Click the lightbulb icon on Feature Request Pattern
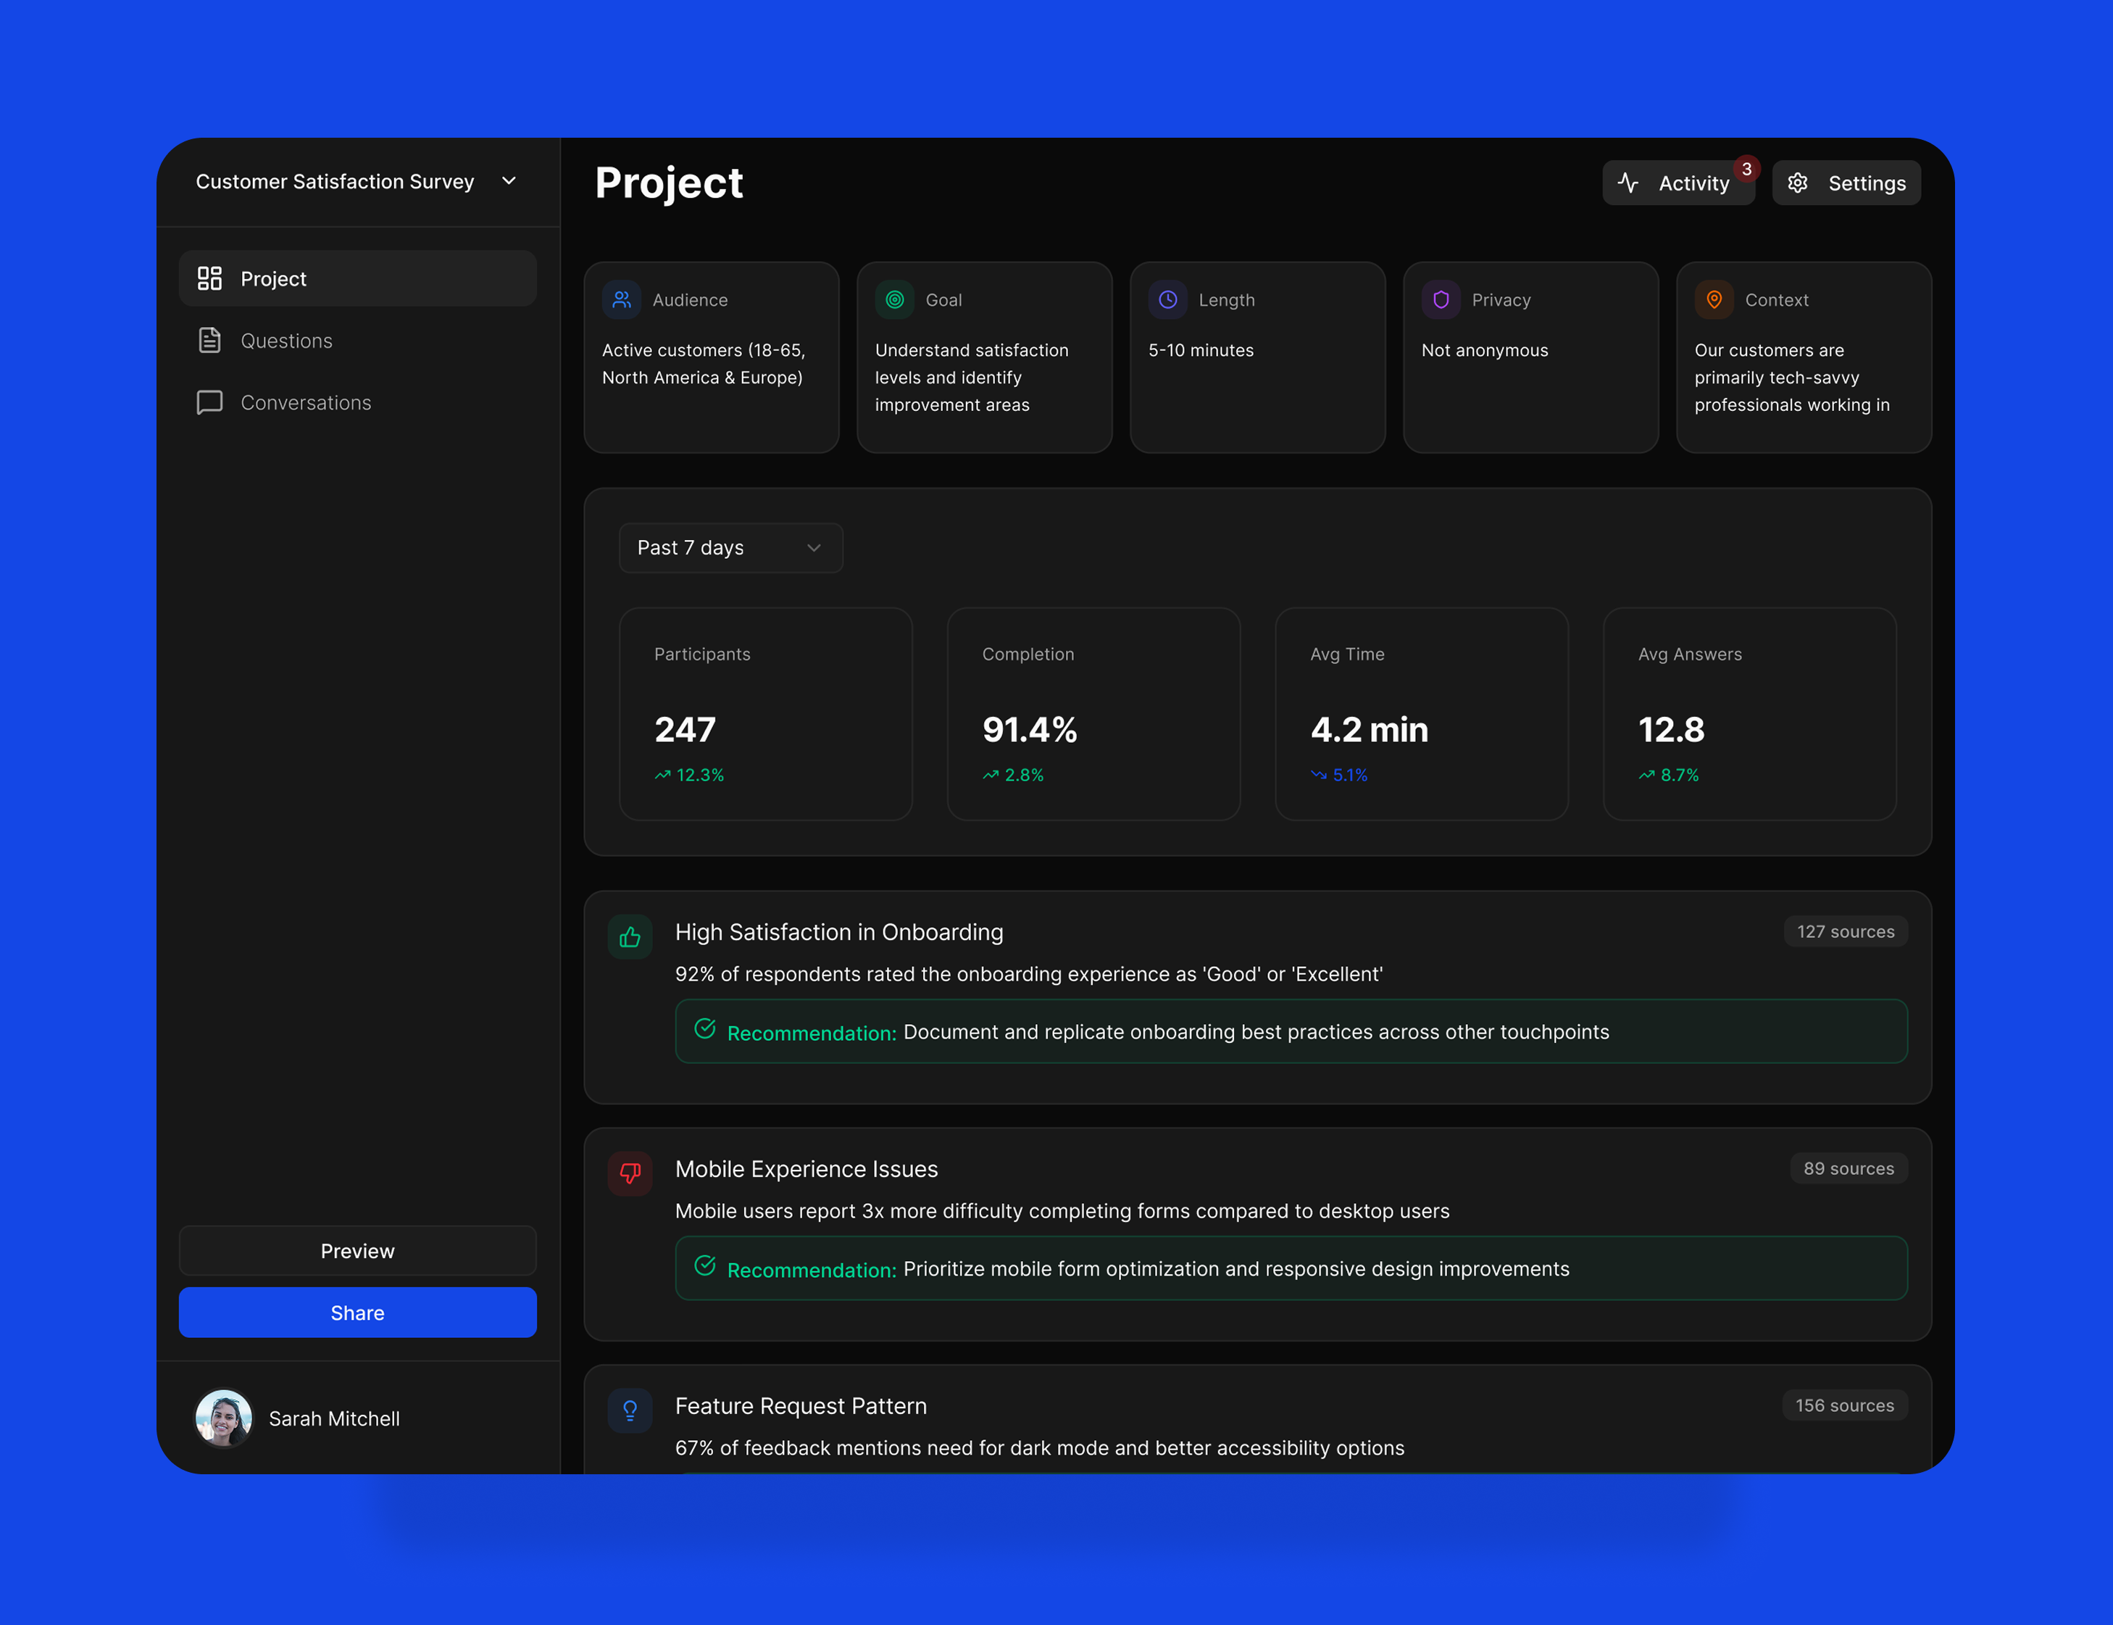This screenshot has width=2113, height=1625. [630, 1410]
